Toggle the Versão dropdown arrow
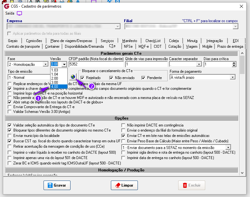This screenshot has width=250, height=197. [x=64, y=64]
